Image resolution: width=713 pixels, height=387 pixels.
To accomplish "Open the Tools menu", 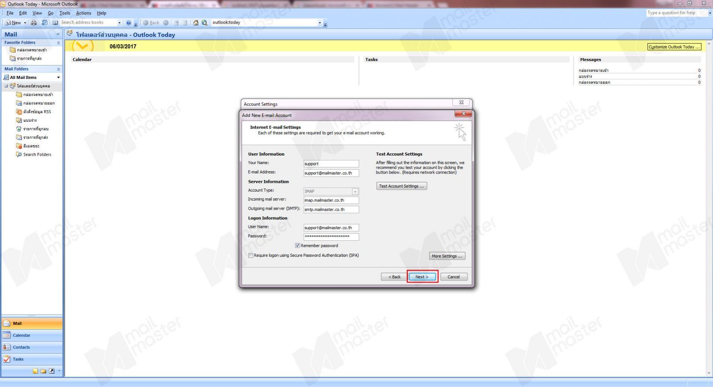I will pyautogui.click(x=65, y=13).
